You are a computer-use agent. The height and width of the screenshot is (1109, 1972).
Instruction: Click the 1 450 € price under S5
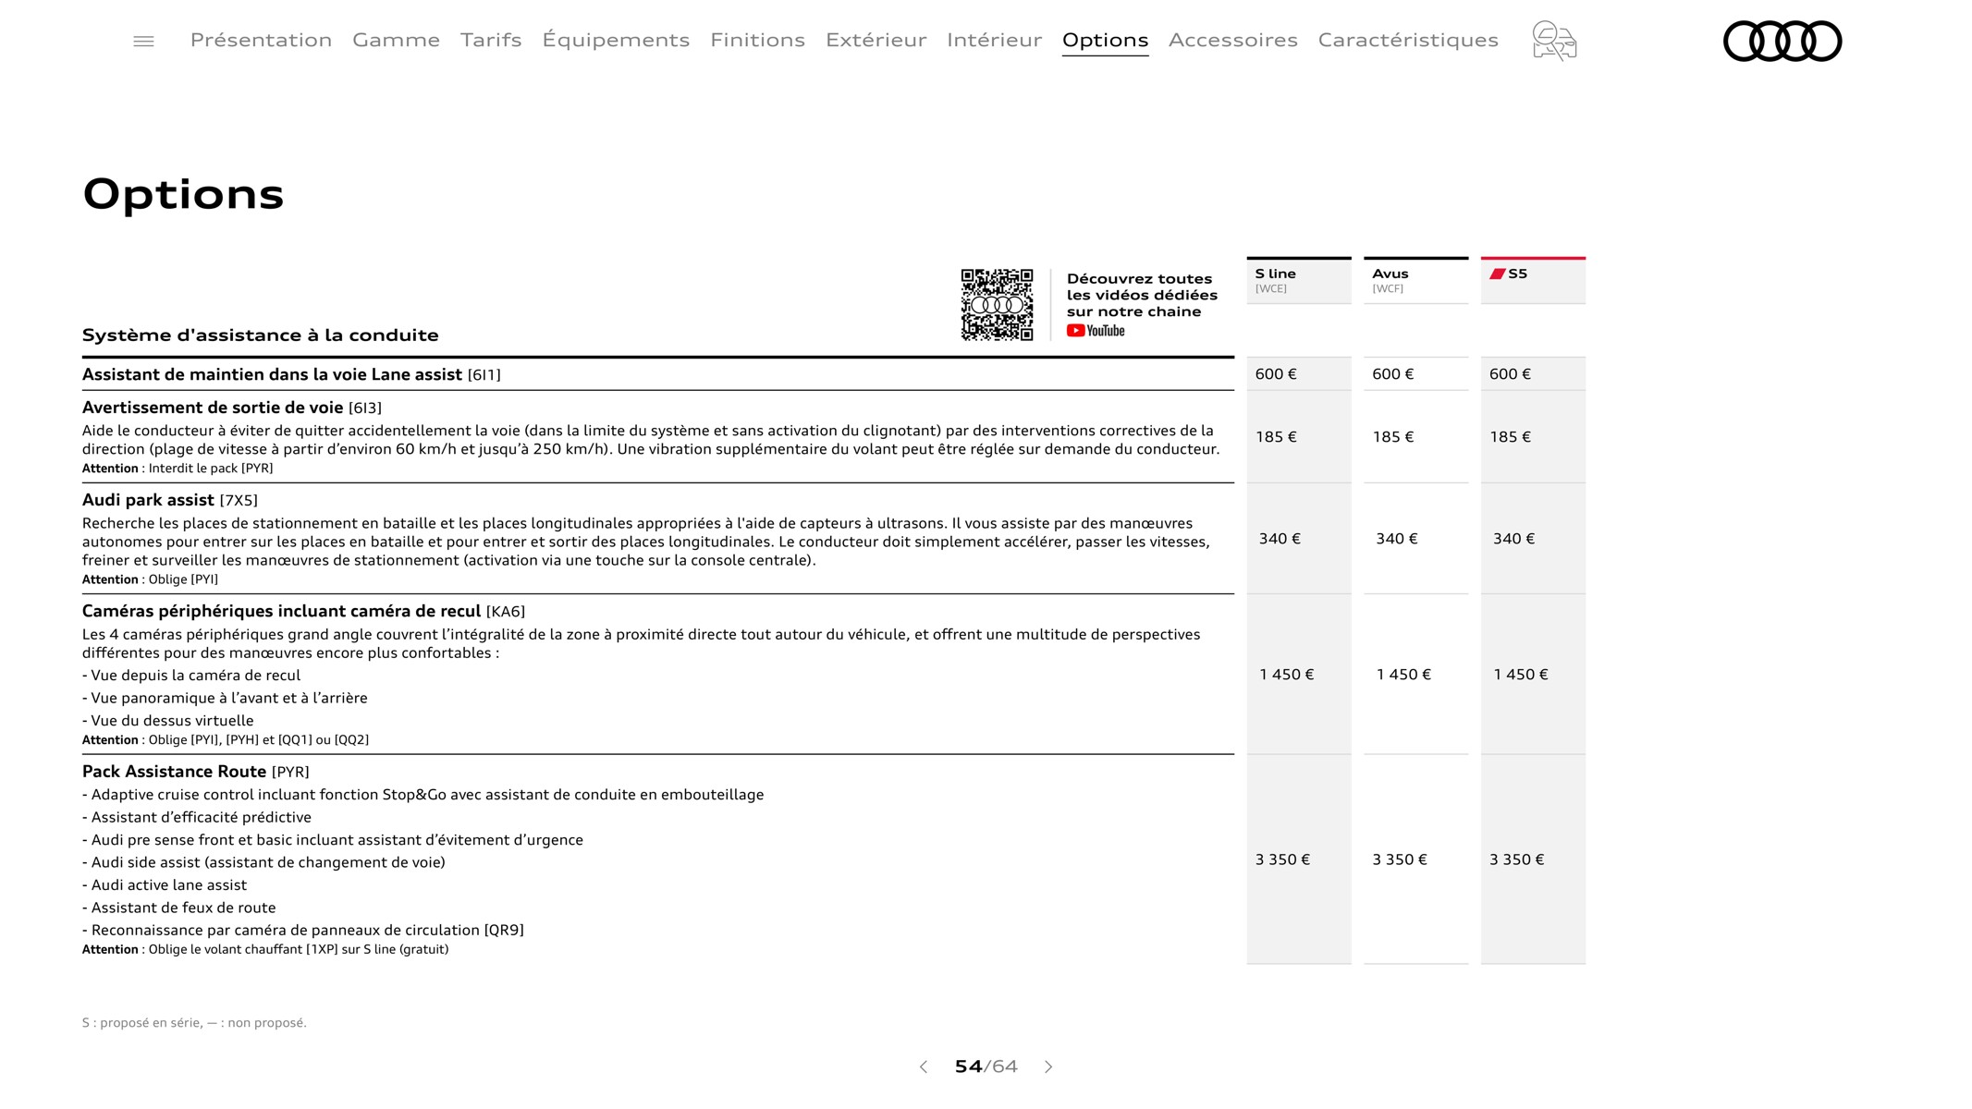click(x=1521, y=675)
